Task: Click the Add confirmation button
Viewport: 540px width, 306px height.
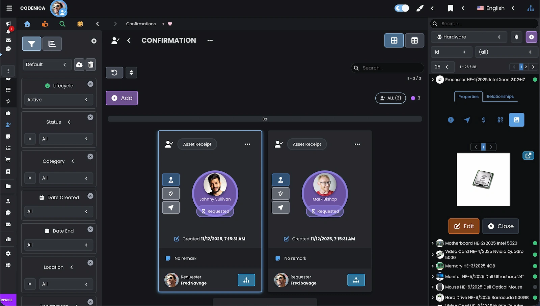Action: tap(122, 98)
